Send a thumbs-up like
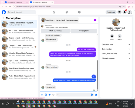Viewport: 135px width, 108px height. click(96, 94)
